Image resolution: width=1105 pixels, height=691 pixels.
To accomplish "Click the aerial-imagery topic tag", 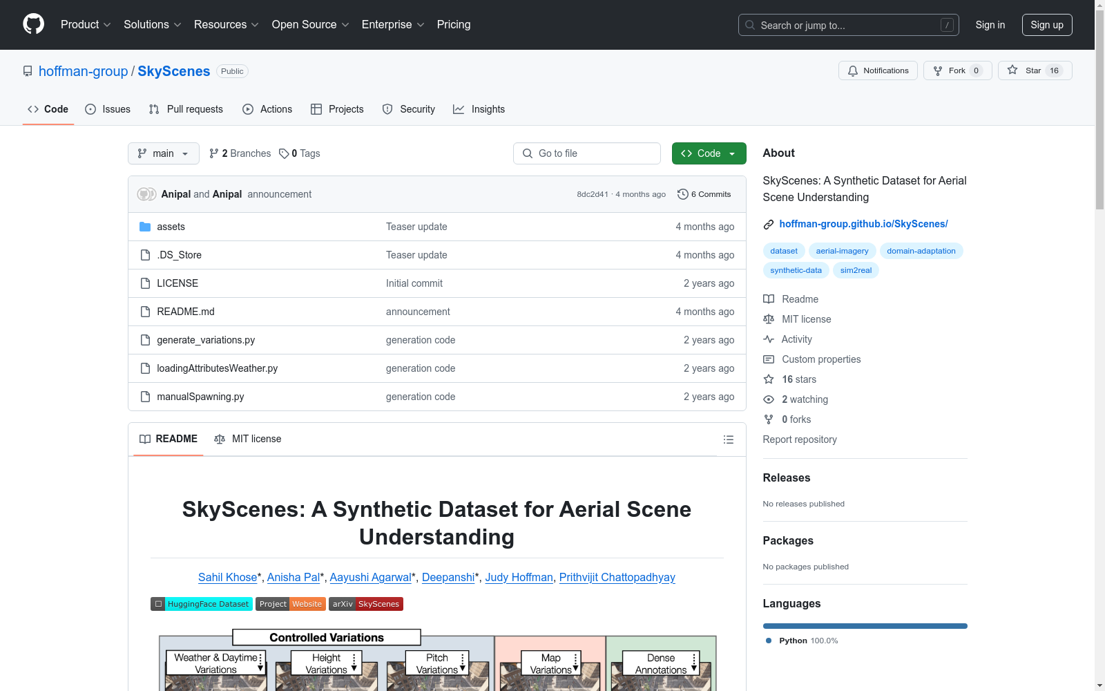I will 842,251.
